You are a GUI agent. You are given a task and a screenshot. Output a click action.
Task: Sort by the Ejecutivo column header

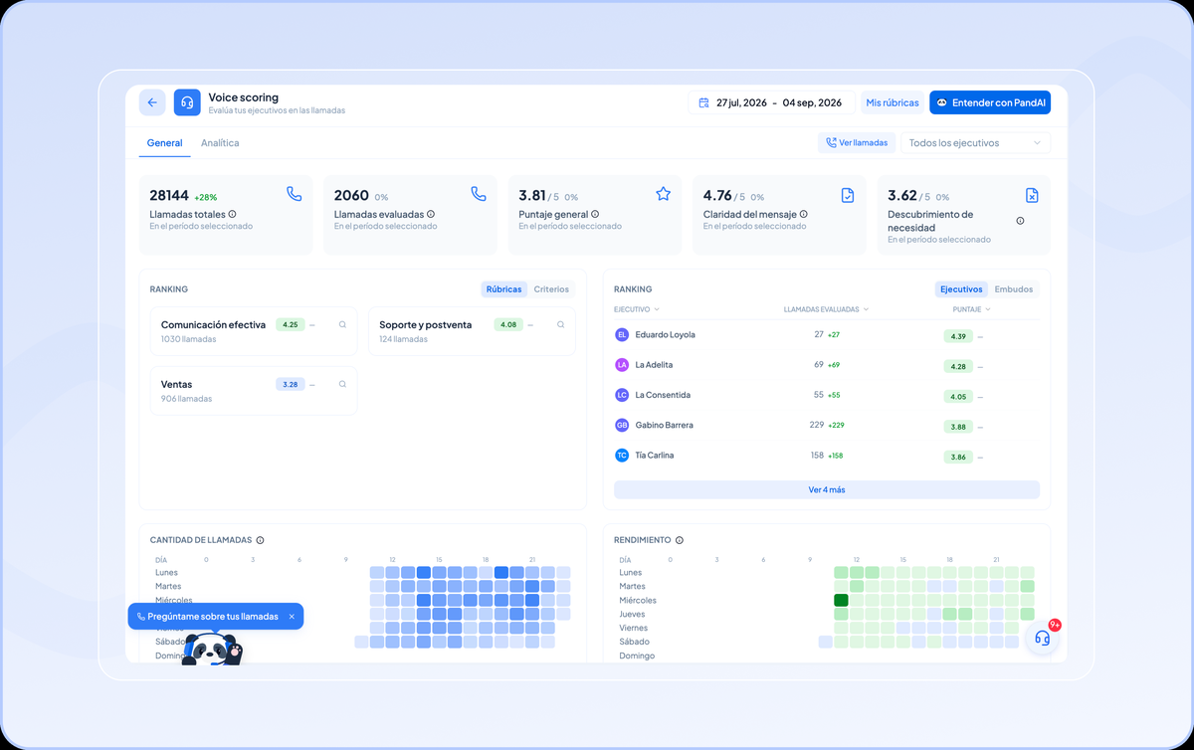[637, 309]
